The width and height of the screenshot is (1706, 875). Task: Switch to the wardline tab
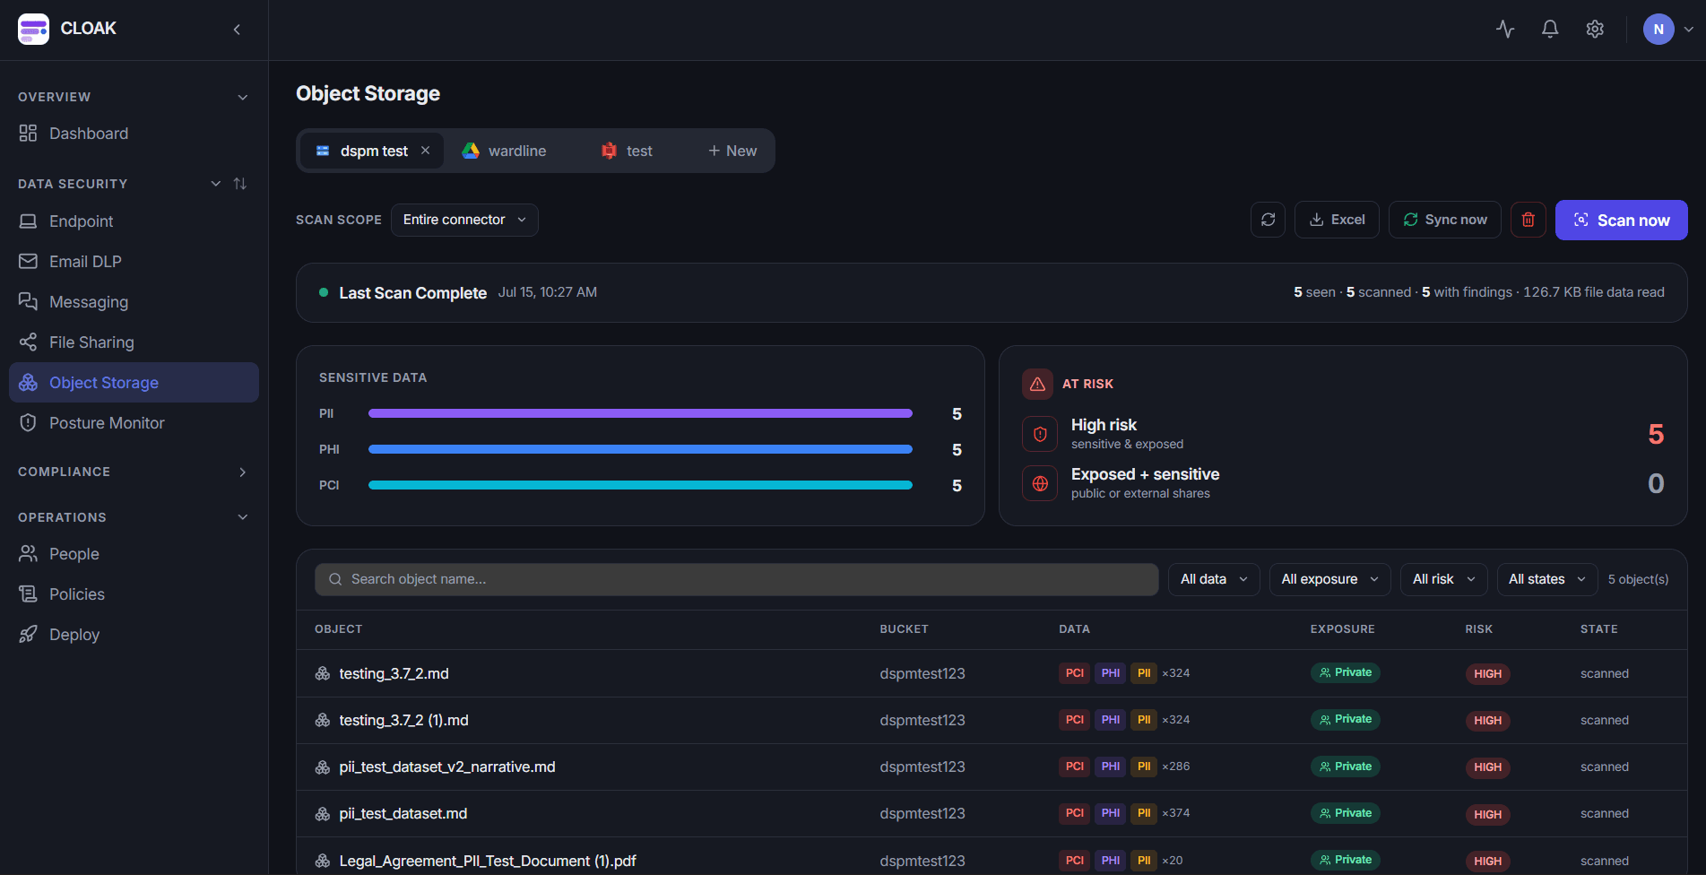click(x=504, y=151)
